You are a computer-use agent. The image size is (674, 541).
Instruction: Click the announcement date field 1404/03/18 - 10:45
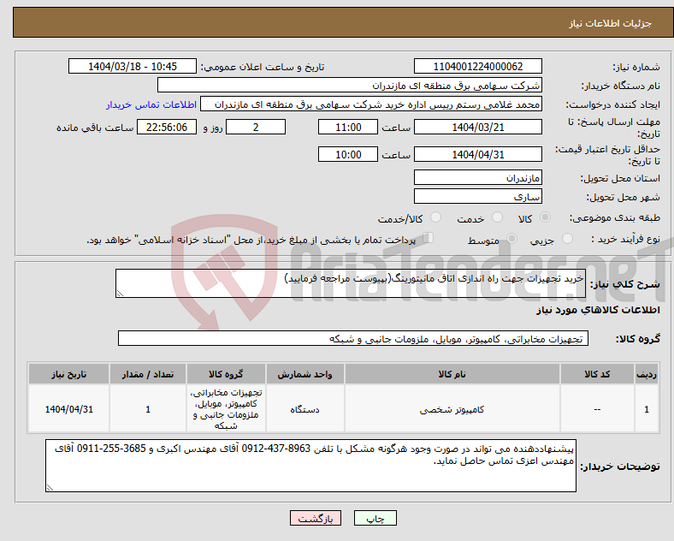(x=133, y=67)
